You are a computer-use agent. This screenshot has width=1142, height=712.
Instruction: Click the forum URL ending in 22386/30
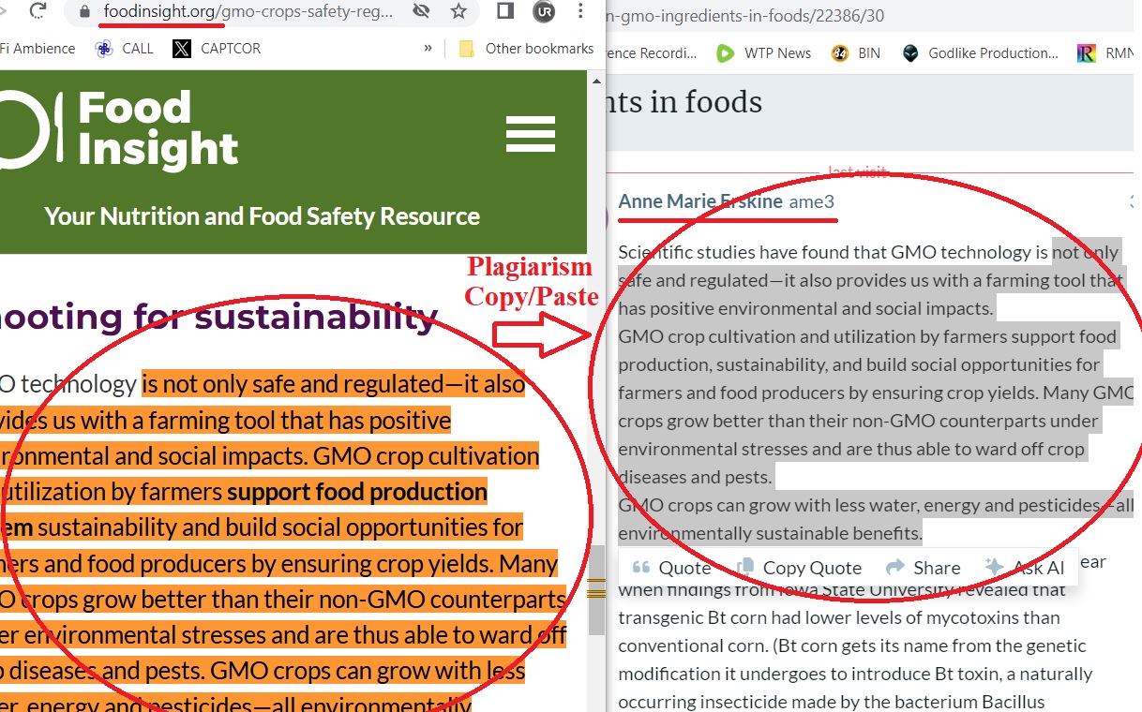click(x=745, y=16)
